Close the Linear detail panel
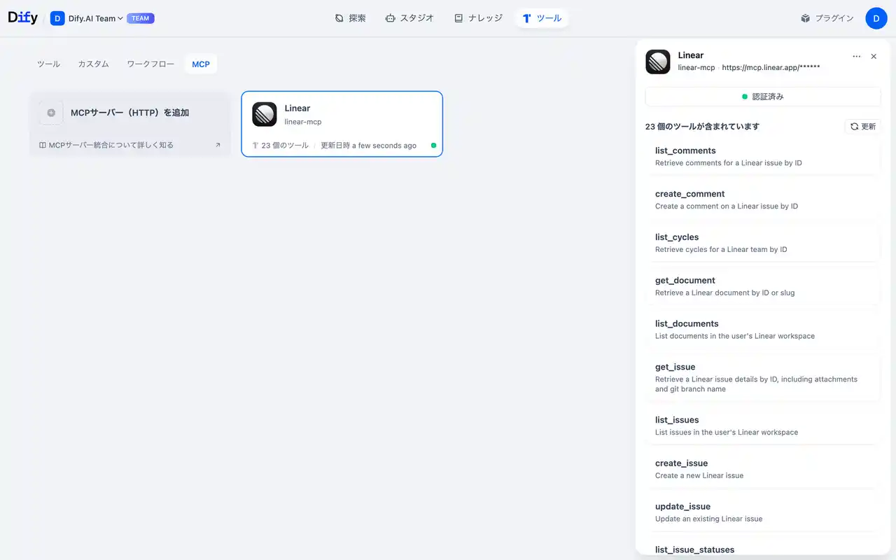 pyautogui.click(x=874, y=56)
